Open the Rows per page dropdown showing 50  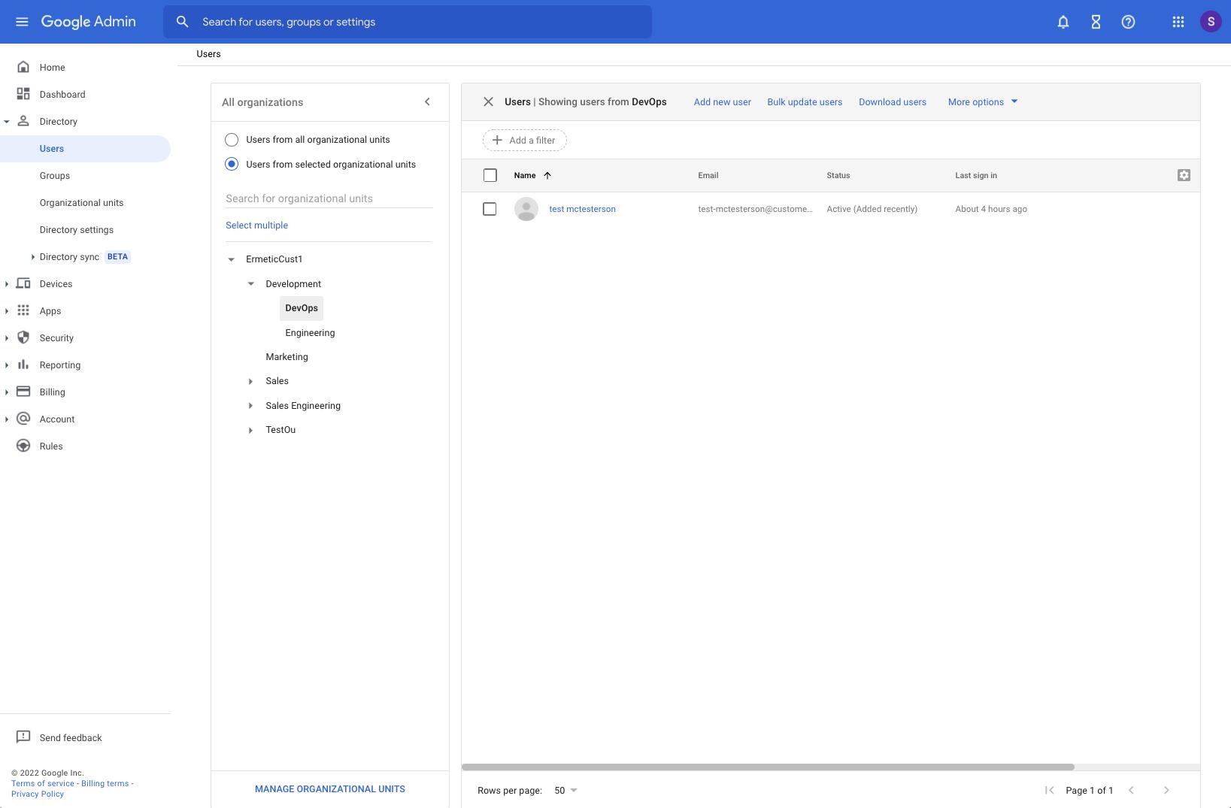pos(565,790)
